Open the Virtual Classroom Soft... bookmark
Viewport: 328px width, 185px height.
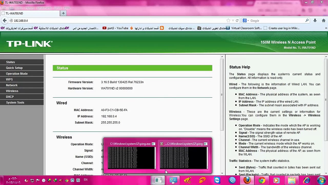click(x=244, y=28)
